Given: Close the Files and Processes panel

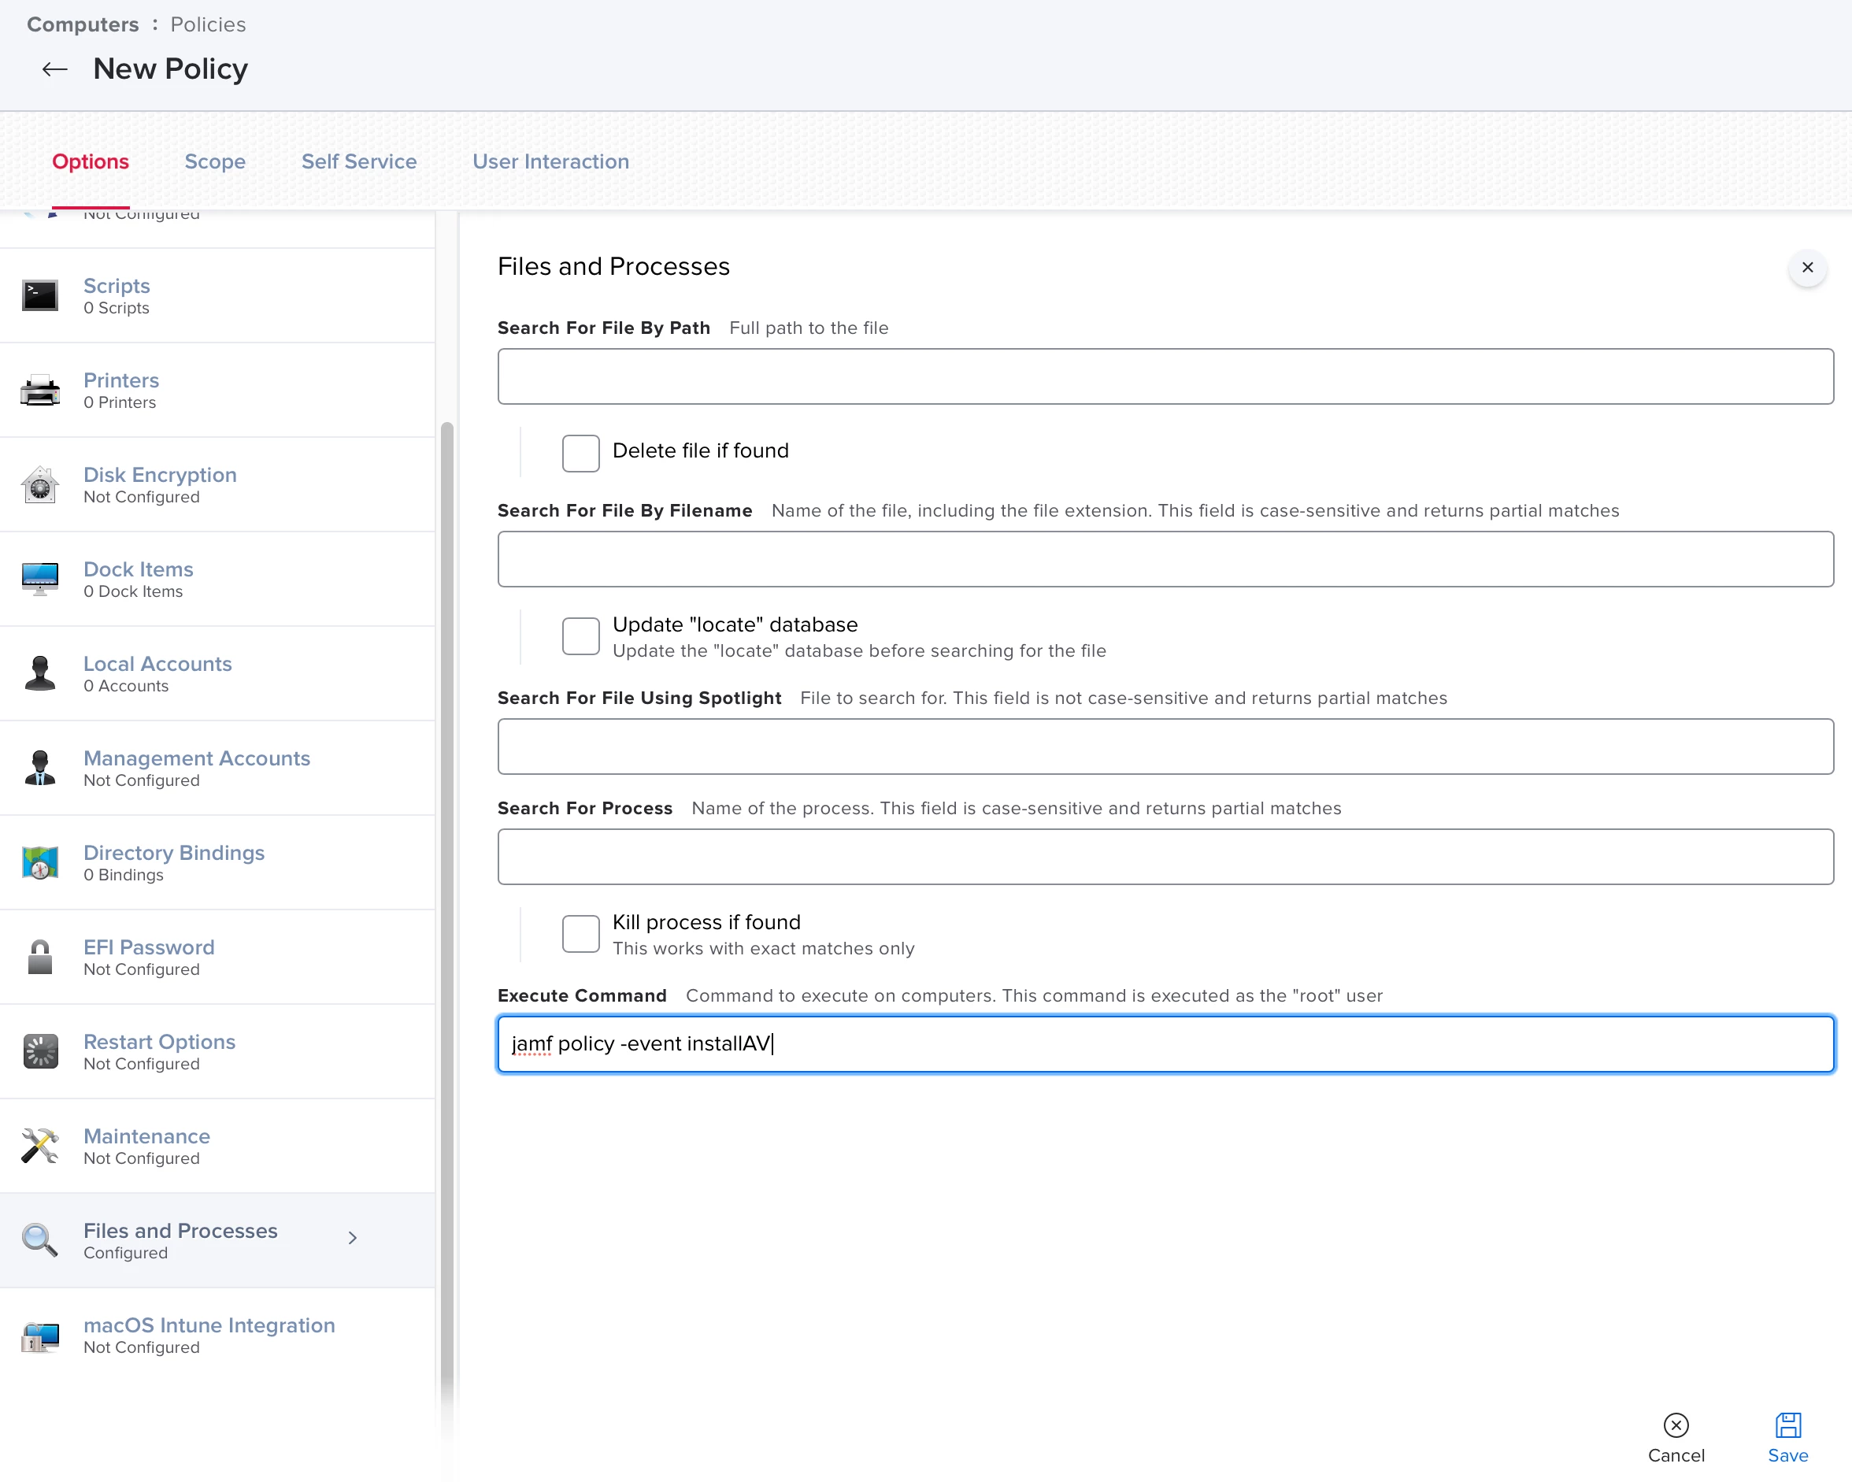Looking at the screenshot, I should [x=1806, y=268].
